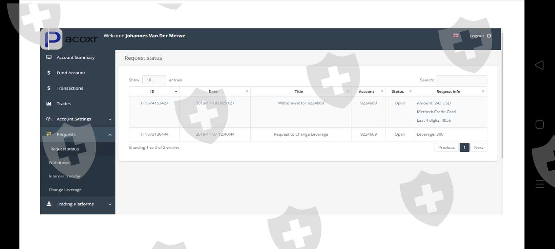Expand the Account Settings chevron
The height and width of the screenshot is (249, 555).
(x=110, y=119)
